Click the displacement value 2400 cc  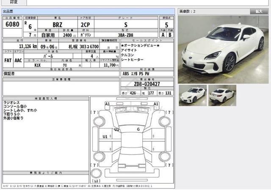pos(69,35)
